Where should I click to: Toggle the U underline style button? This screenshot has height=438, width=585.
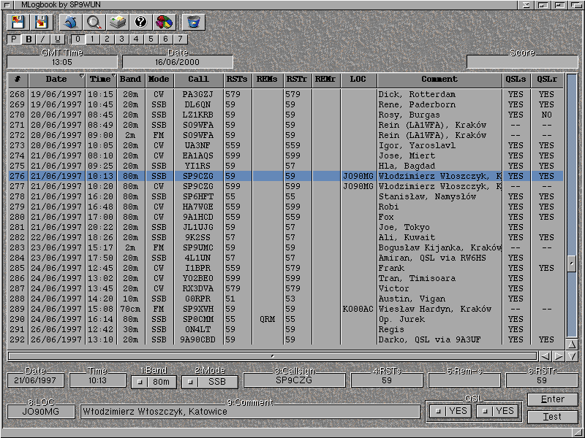(x=58, y=39)
